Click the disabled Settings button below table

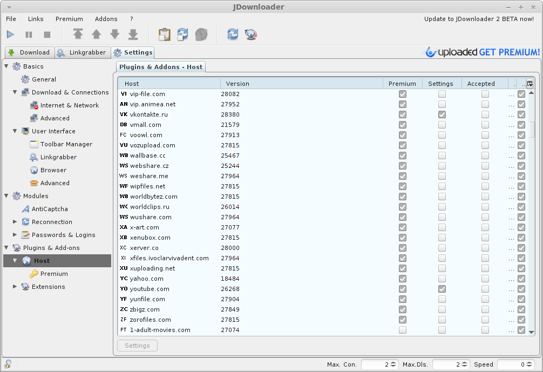point(137,346)
